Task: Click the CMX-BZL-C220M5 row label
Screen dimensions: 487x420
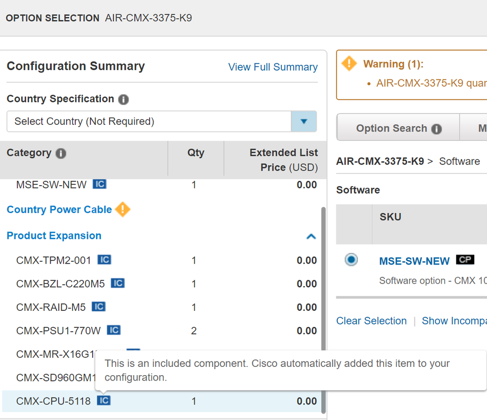Action: tap(60, 284)
